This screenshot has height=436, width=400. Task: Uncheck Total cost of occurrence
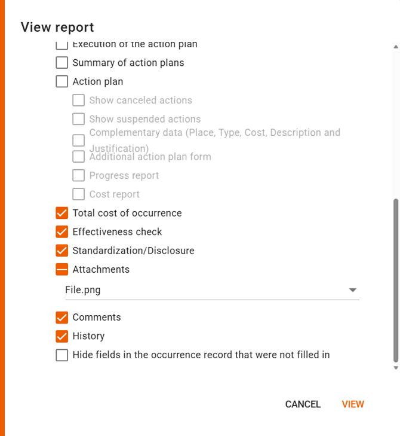coord(62,213)
